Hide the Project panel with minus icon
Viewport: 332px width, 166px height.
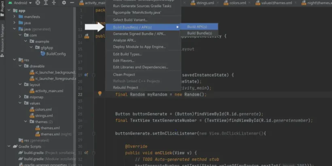72,3
